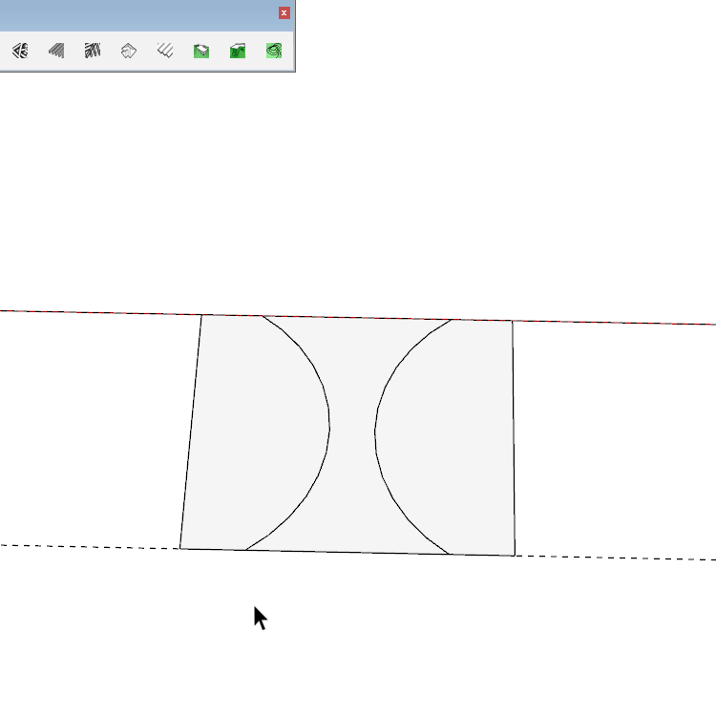Viewport: 716px width, 716px height.
Task: Click the black-and-white triangular mesh tool icon
Action: (x=20, y=51)
